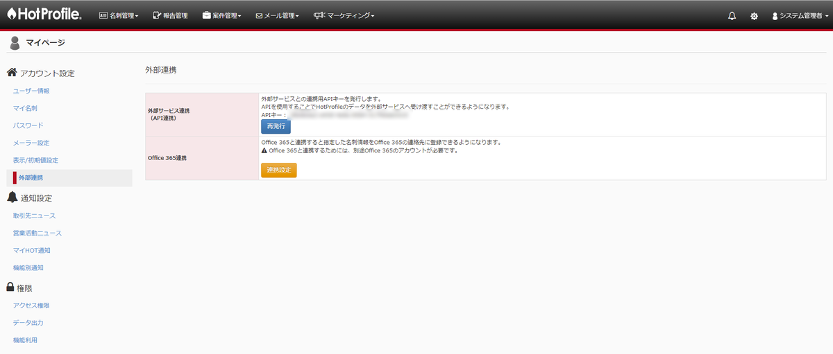The height and width of the screenshot is (354, 833).
Task: Expand the メール管理 dropdown menu
Action: 277,15
